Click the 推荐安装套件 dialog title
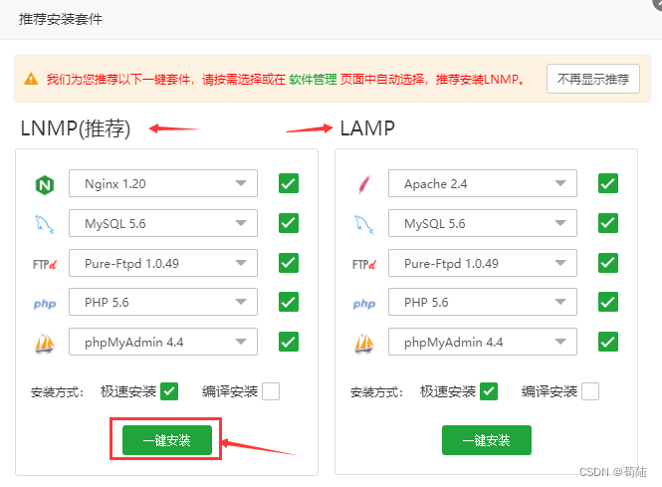Viewport: 662px width, 487px height. click(61, 19)
